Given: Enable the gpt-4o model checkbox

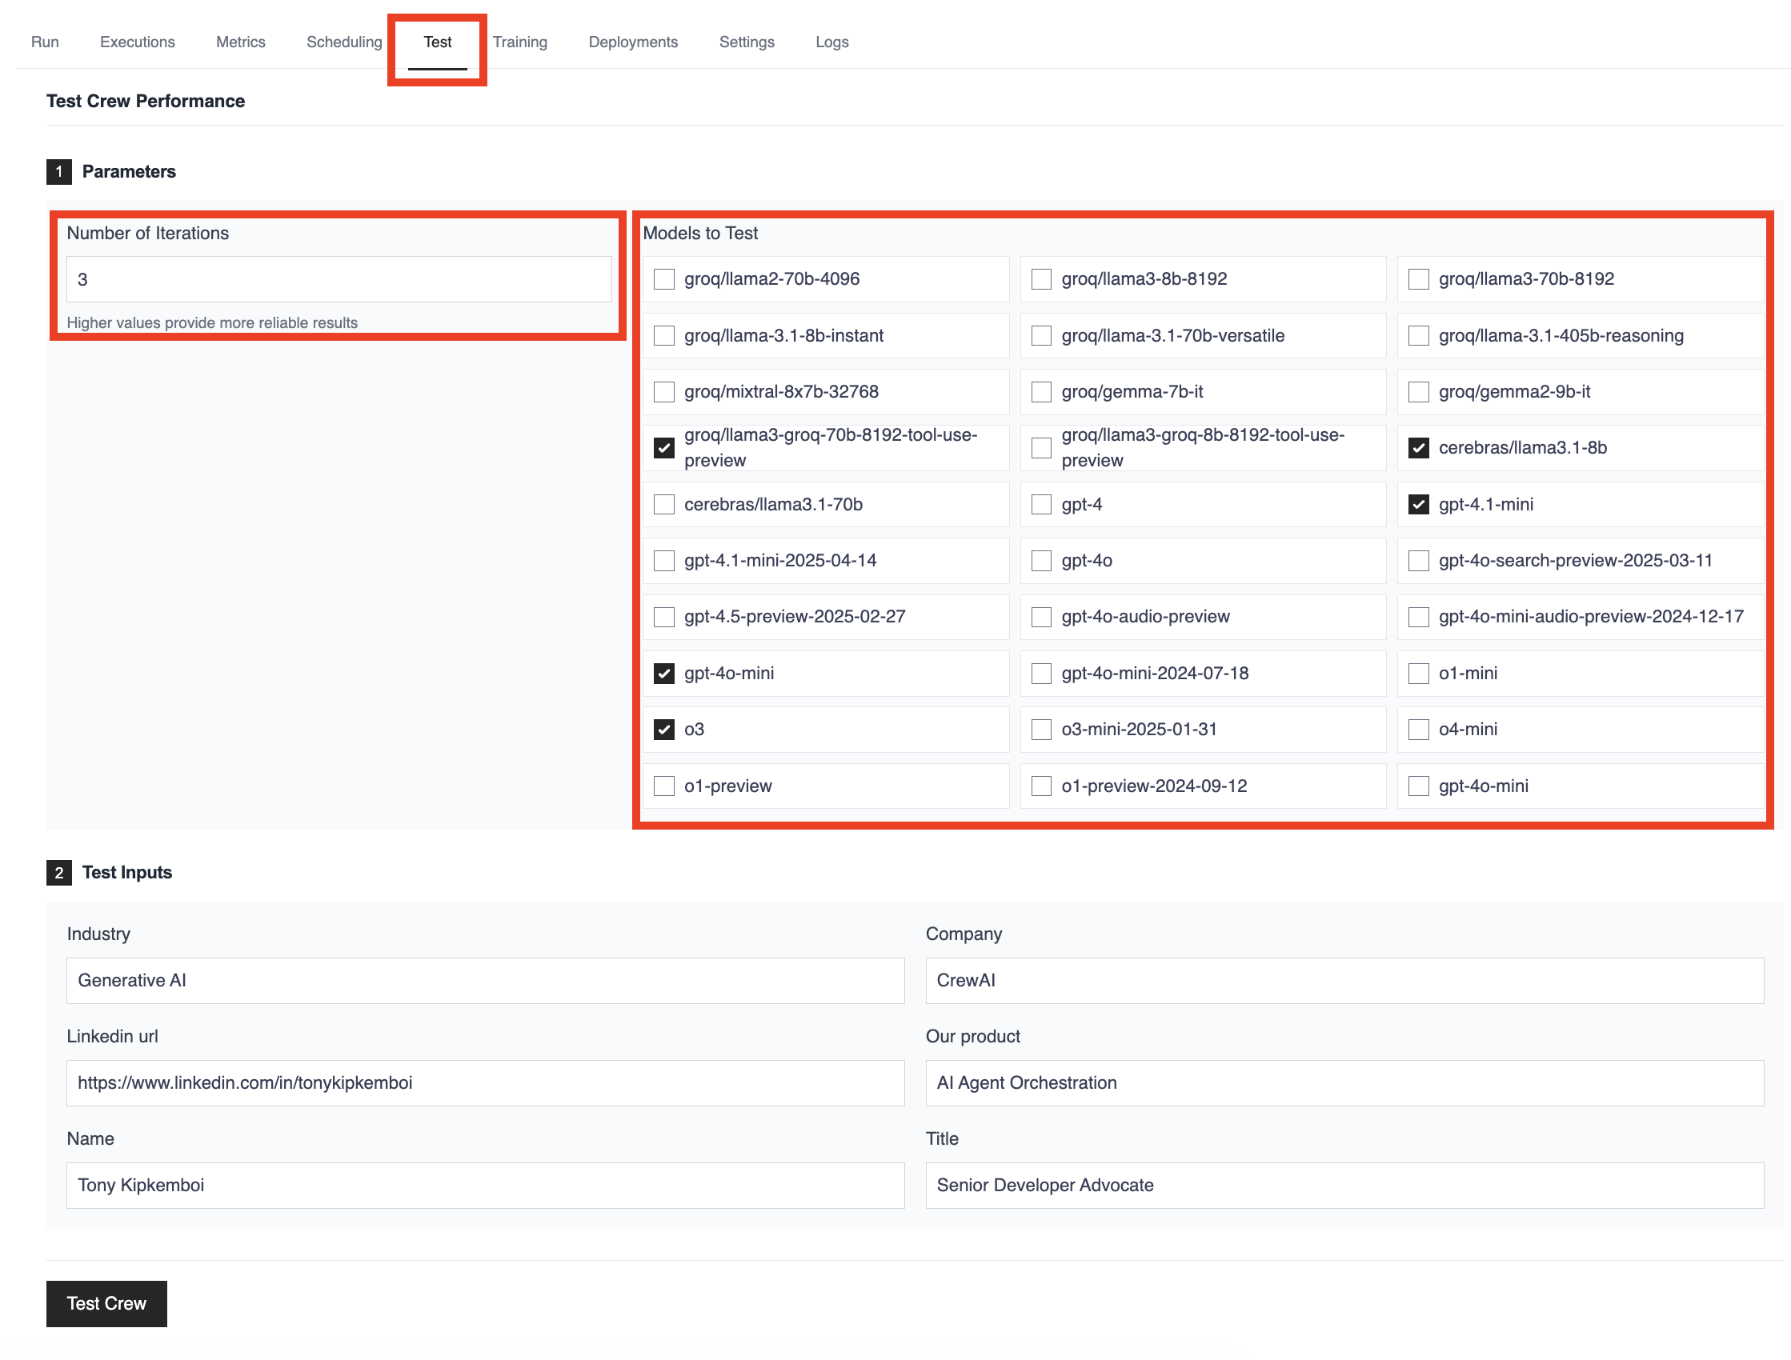Looking at the screenshot, I should pos(1041,560).
